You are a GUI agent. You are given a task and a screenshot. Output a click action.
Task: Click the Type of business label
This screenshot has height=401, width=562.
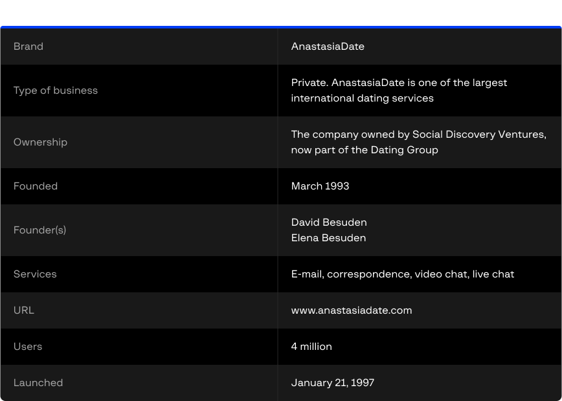(x=56, y=91)
